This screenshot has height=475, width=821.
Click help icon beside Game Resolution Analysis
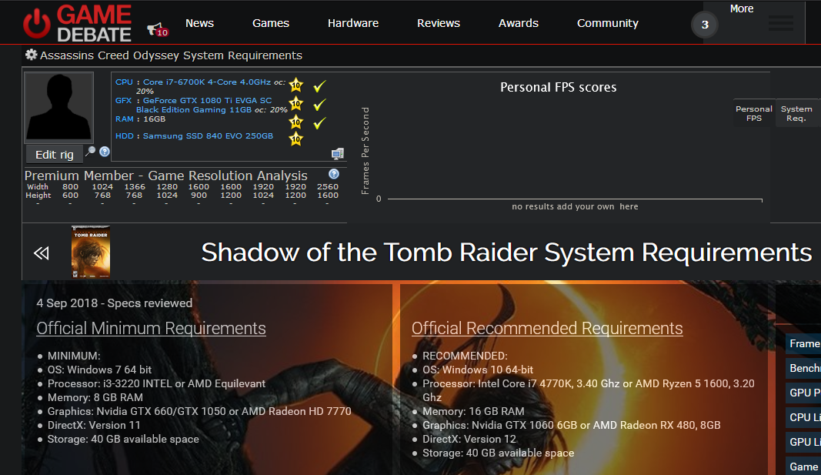333,174
